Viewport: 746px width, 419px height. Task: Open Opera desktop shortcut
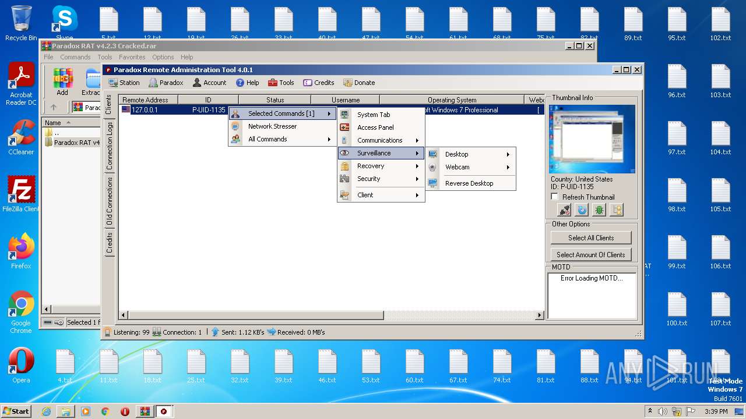point(22,365)
